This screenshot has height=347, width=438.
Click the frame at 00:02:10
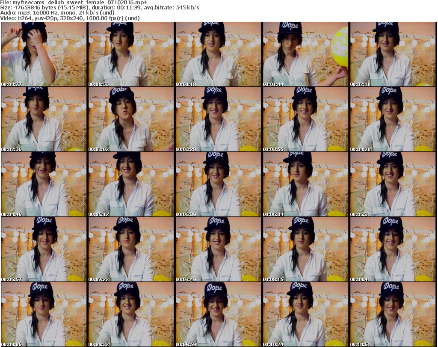(x=393, y=54)
